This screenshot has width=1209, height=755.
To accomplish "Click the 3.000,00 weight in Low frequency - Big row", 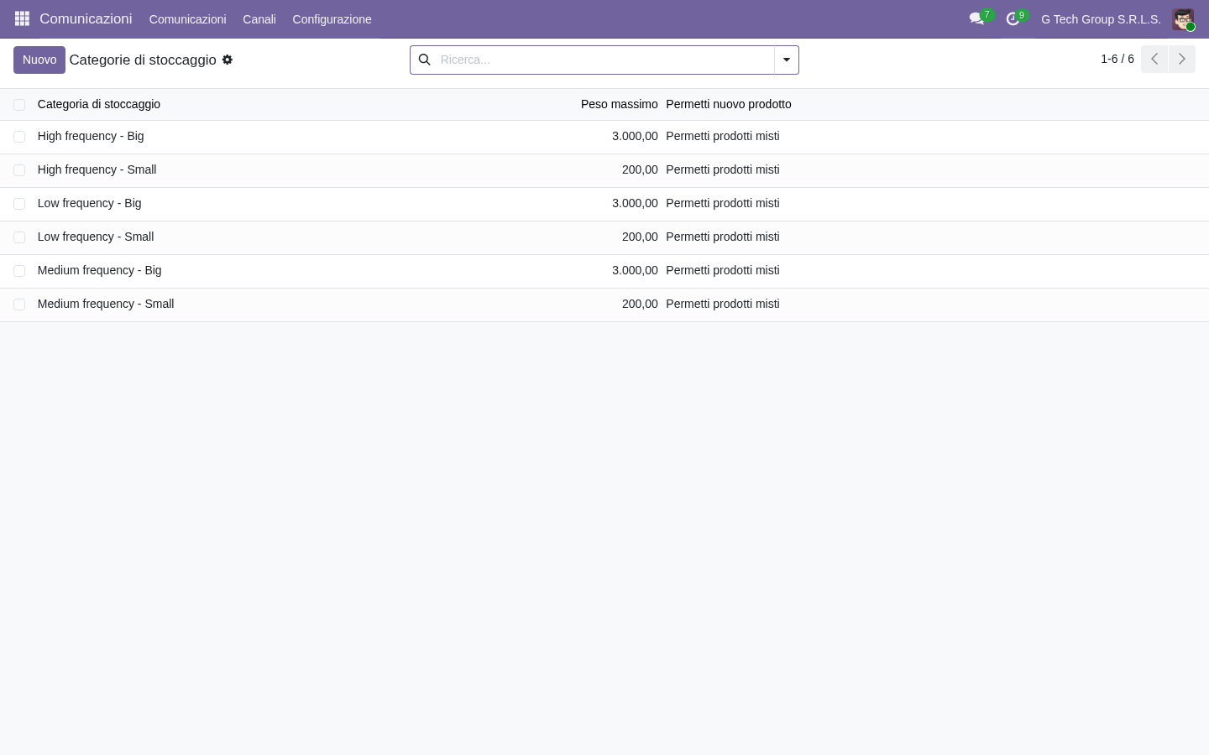I will click(x=635, y=203).
